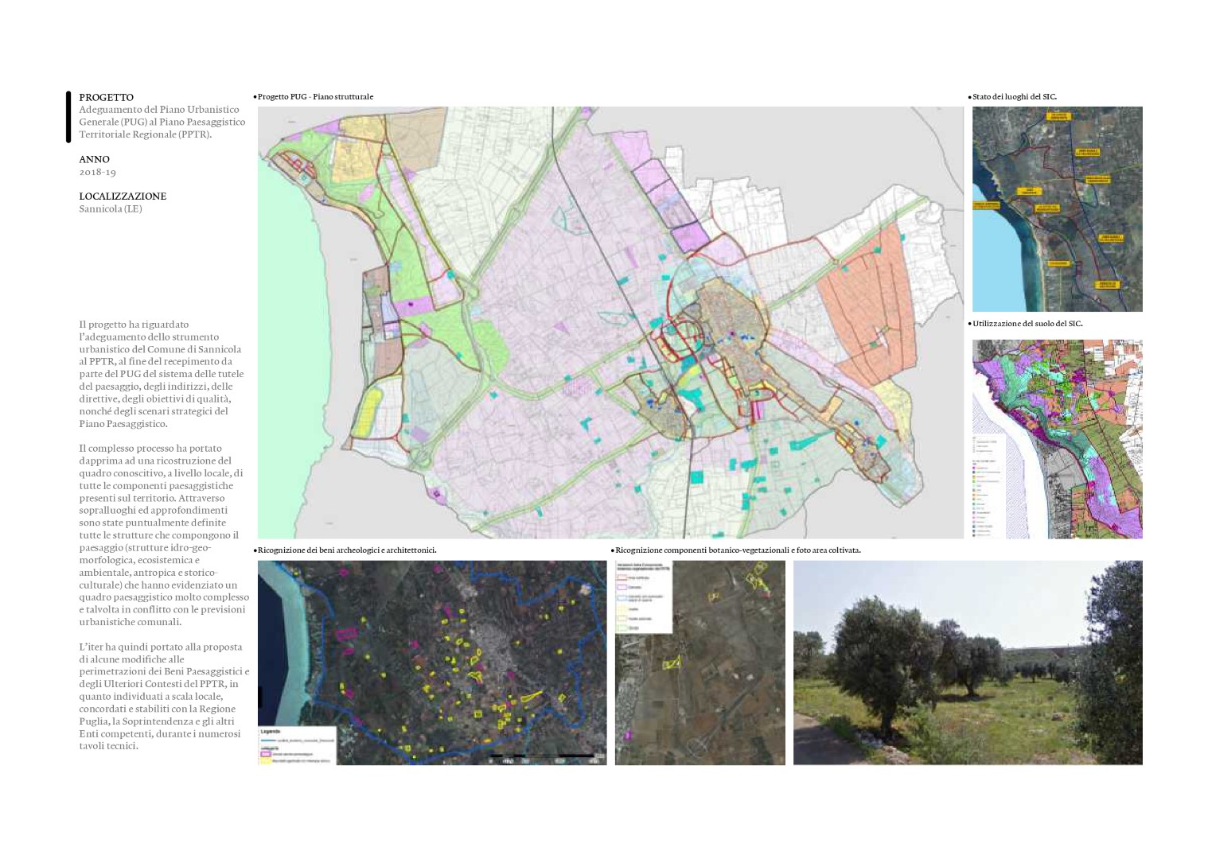Click the location text Sannicola (LE)

tap(111, 208)
